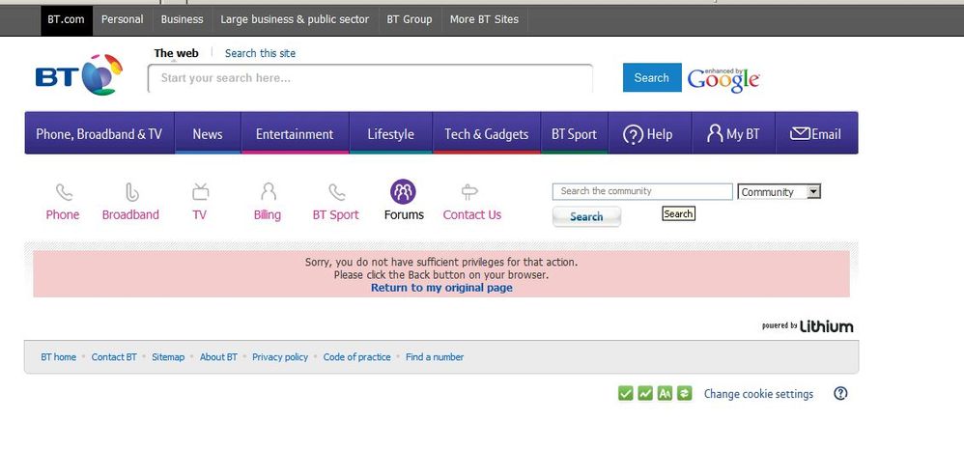Open the More BT Sites menu
This screenshot has height=449, width=964.
[x=484, y=19]
